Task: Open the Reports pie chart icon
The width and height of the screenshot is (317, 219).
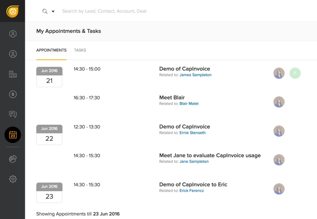Action: point(13,159)
